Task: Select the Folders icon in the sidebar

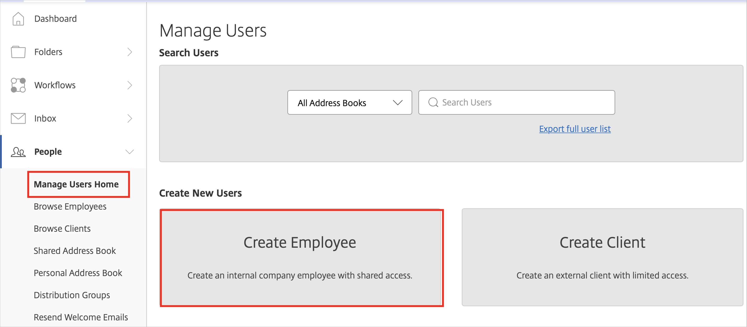Action: (18, 52)
